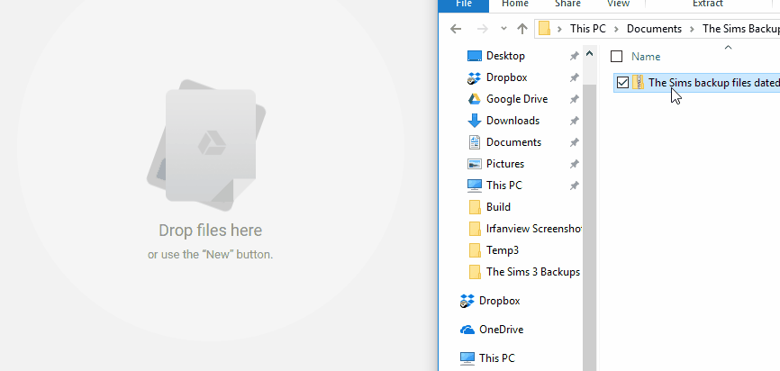Click the blue Downloads arrow icon
Viewport: 780px width, 371px height.
[475, 121]
